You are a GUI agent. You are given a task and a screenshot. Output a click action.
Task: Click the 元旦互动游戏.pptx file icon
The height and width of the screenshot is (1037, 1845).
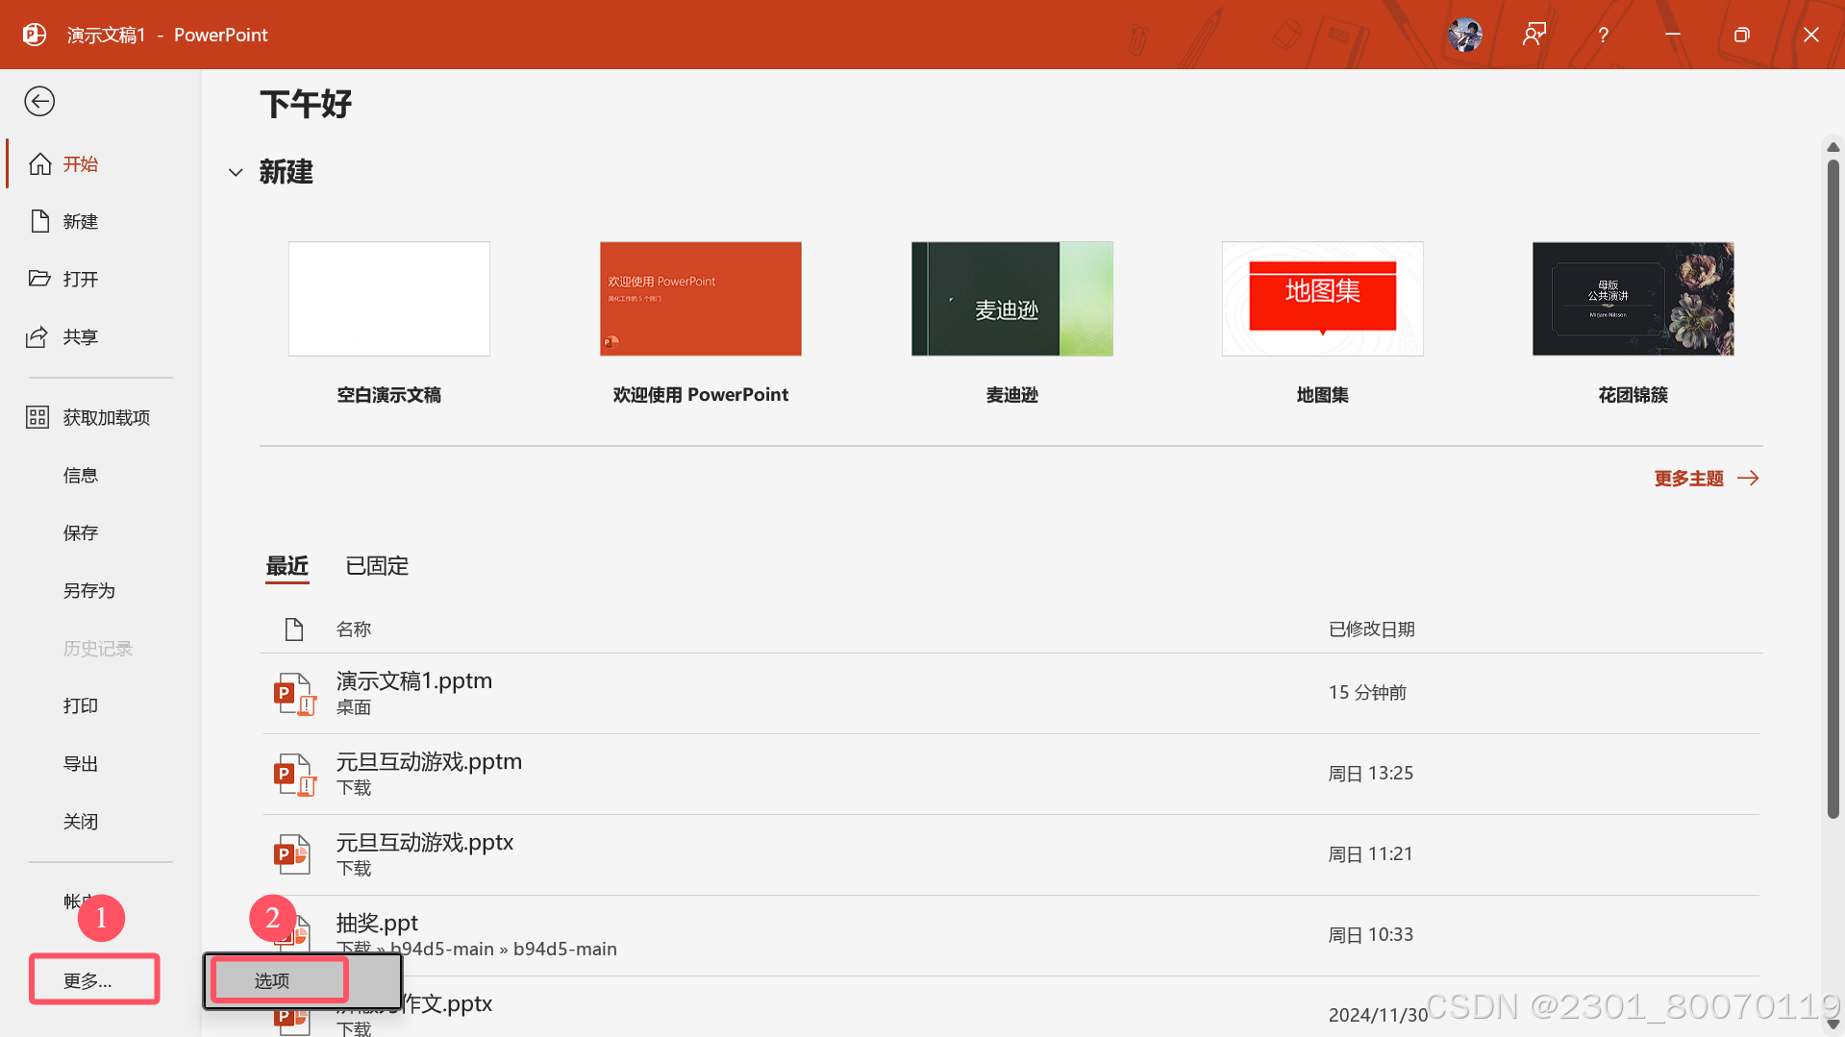(292, 854)
